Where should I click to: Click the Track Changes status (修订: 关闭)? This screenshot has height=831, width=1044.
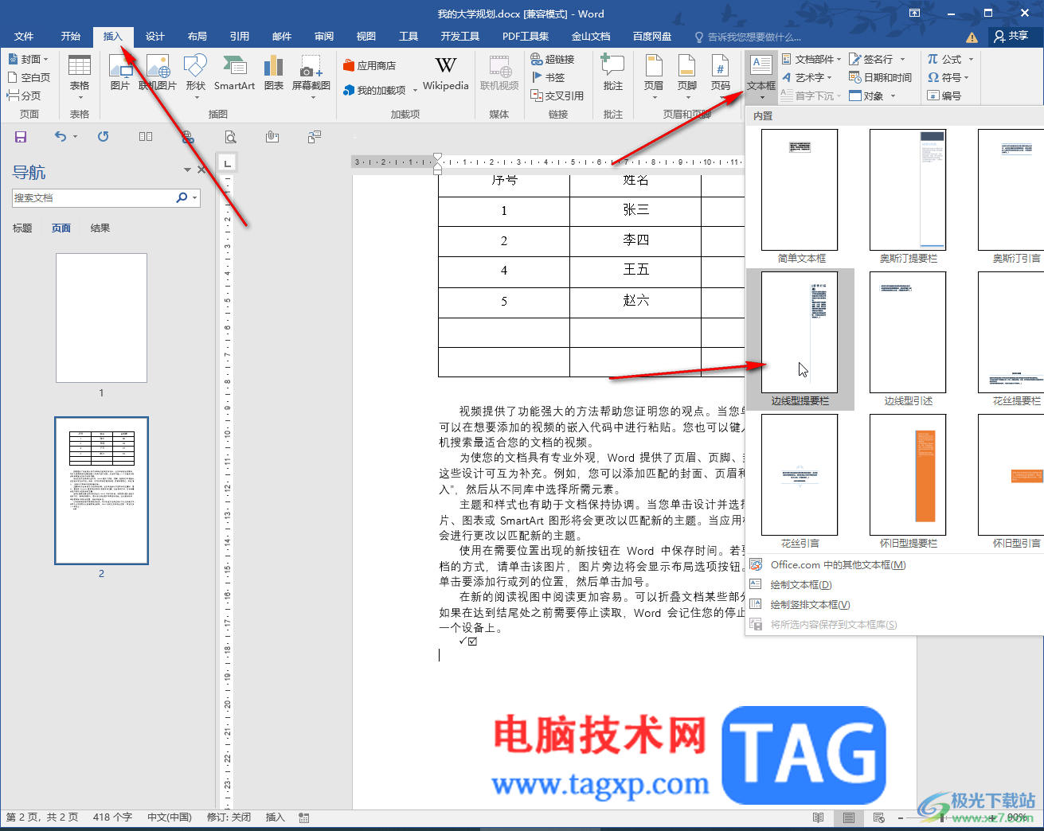229,817
